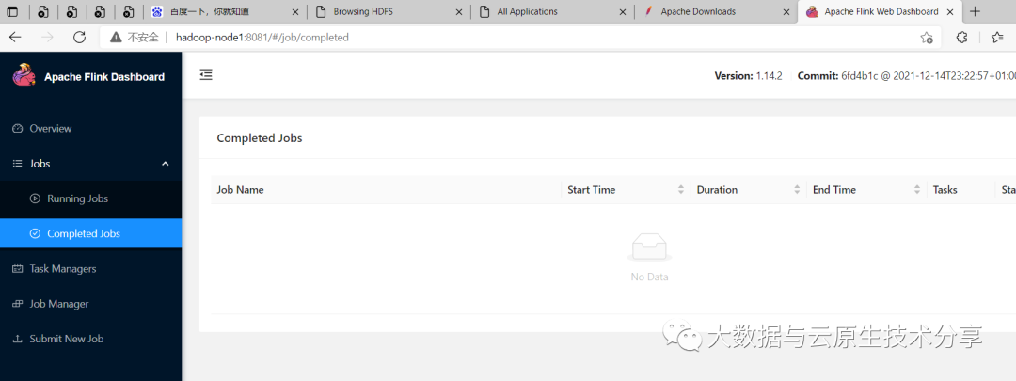Click the No Data empty inbox icon
The height and width of the screenshot is (381, 1016).
click(x=649, y=248)
